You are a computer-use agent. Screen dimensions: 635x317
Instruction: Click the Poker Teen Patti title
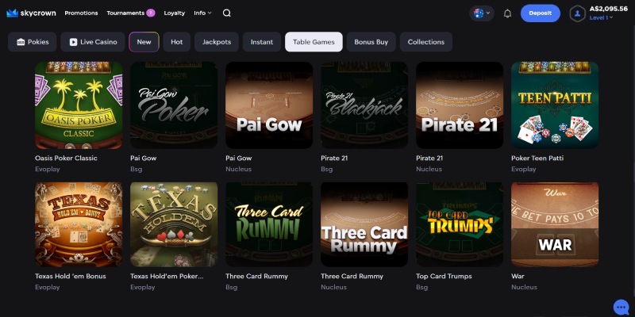click(537, 158)
